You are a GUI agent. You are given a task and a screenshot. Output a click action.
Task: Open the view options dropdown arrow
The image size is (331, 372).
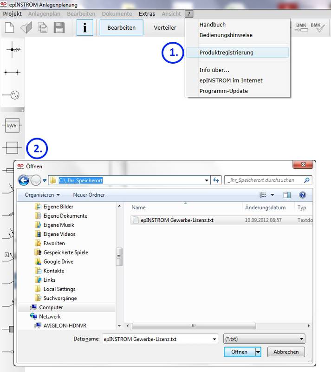273,195
